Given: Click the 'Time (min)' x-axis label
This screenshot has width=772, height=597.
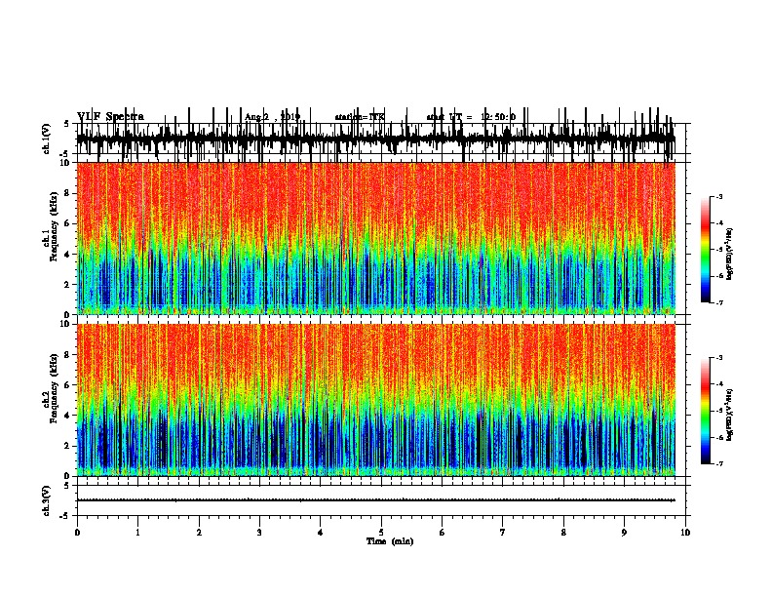Looking at the screenshot, I should pos(390,541).
